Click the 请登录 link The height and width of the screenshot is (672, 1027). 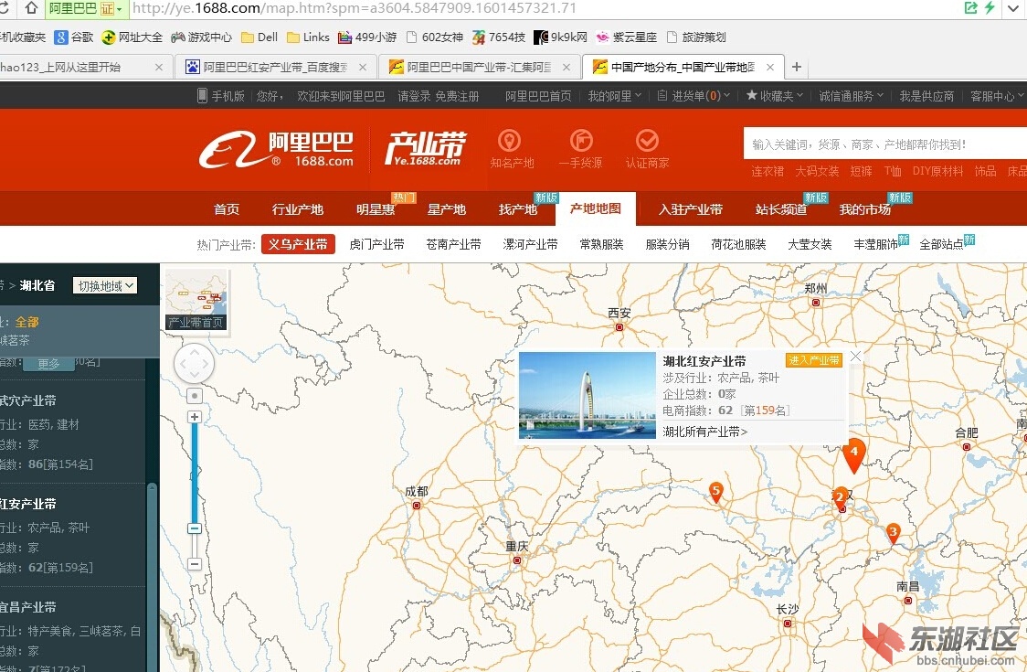pyautogui.click(x=414, y=96)
